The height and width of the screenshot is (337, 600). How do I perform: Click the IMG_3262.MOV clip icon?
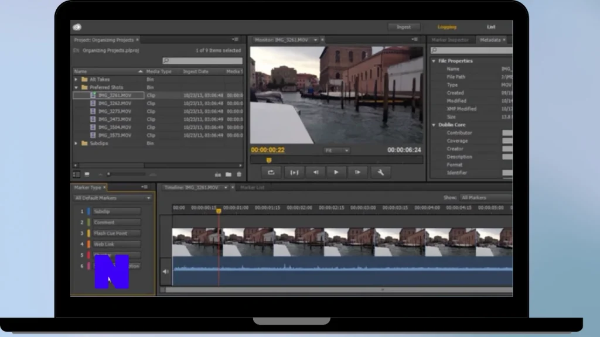93,103
